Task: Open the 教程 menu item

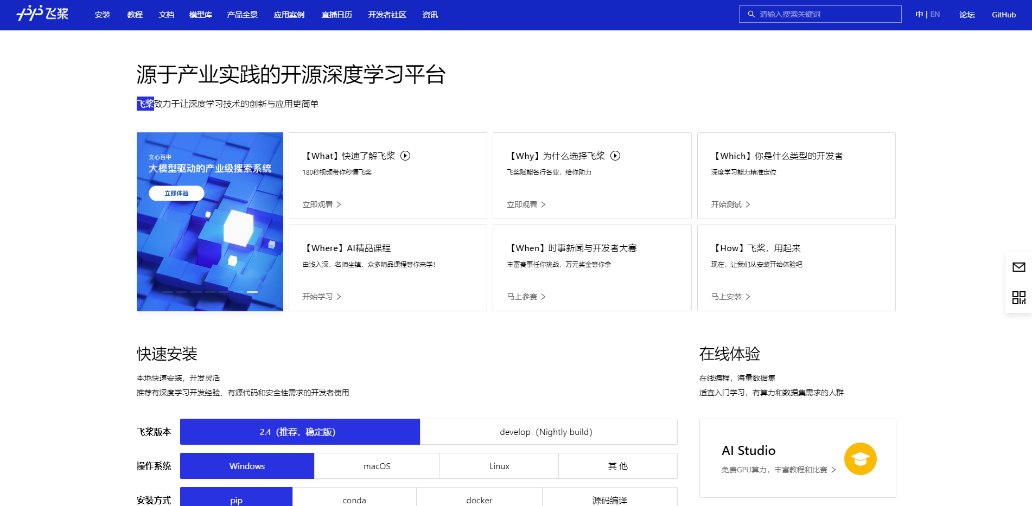Action: (135, 15)
